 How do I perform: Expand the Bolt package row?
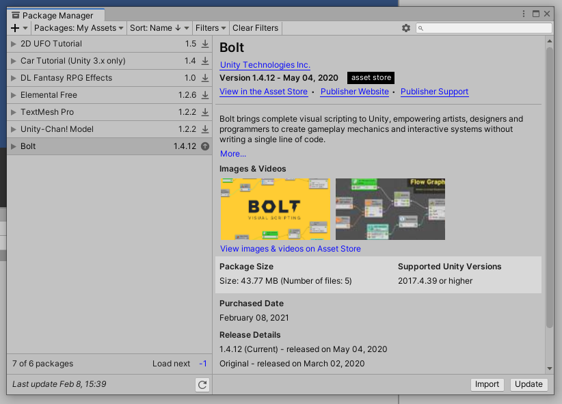point(14,146)
